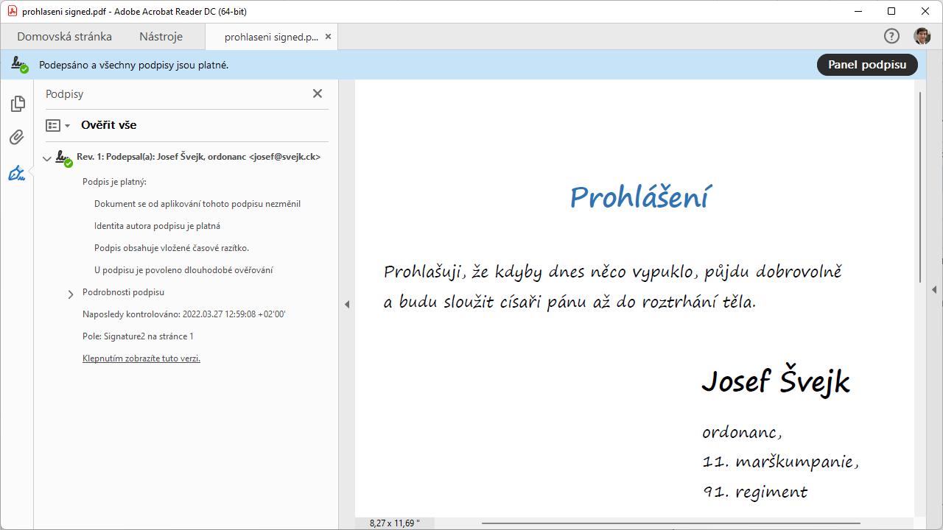Collapse the Rev. 1 signature entry
The width and height of the screenshot is (943, 530).
pyautogui.click(x=47, y=158)
